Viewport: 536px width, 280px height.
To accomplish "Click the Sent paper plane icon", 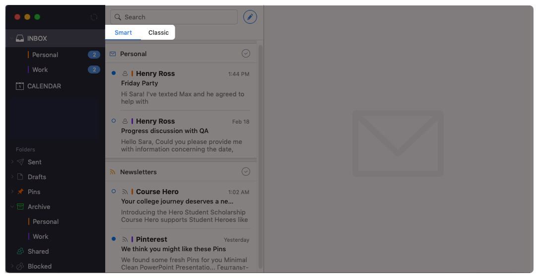I will (x=20, y=162).
